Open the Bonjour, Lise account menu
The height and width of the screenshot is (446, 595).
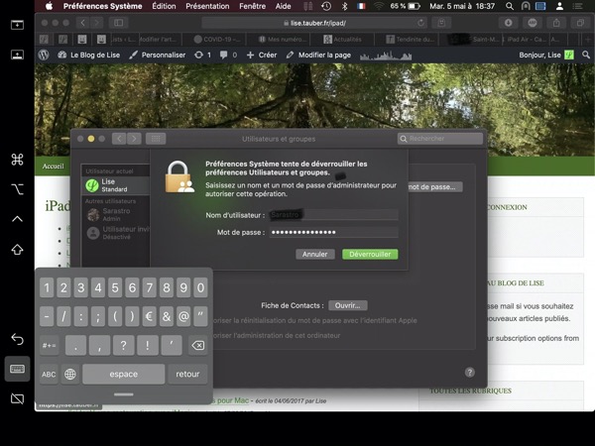(546, 56)
